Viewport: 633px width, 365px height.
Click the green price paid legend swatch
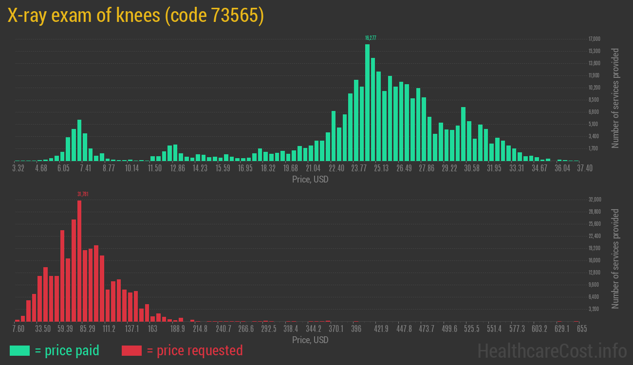click(x=19, y=350)
